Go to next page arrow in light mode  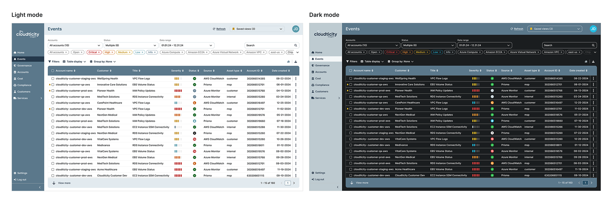click(x=294, y=183)
